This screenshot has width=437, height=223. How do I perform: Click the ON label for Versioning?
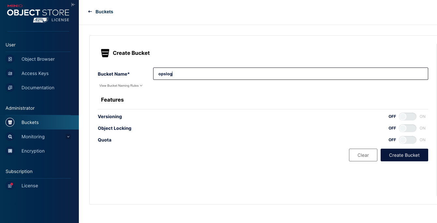422,117
